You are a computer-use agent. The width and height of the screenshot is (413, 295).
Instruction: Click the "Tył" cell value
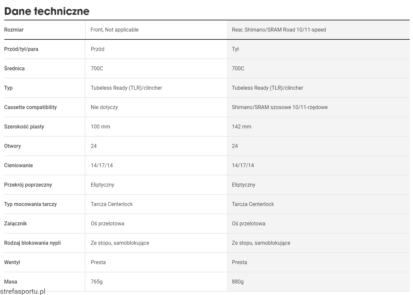point(235,49)
